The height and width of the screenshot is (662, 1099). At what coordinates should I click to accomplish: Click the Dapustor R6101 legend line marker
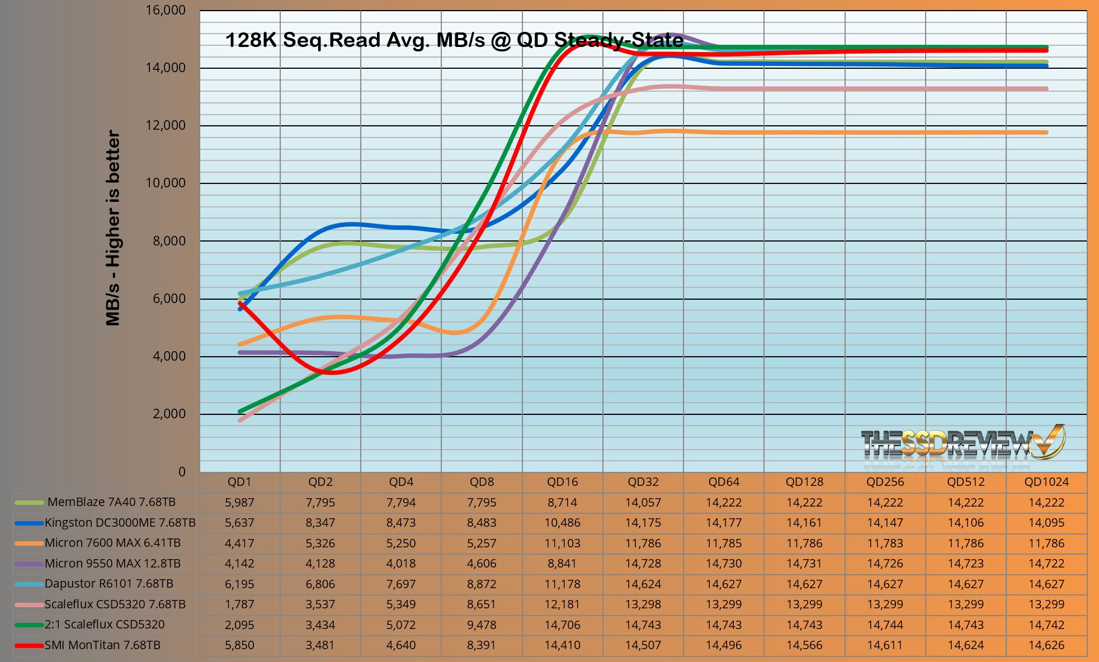29,584
